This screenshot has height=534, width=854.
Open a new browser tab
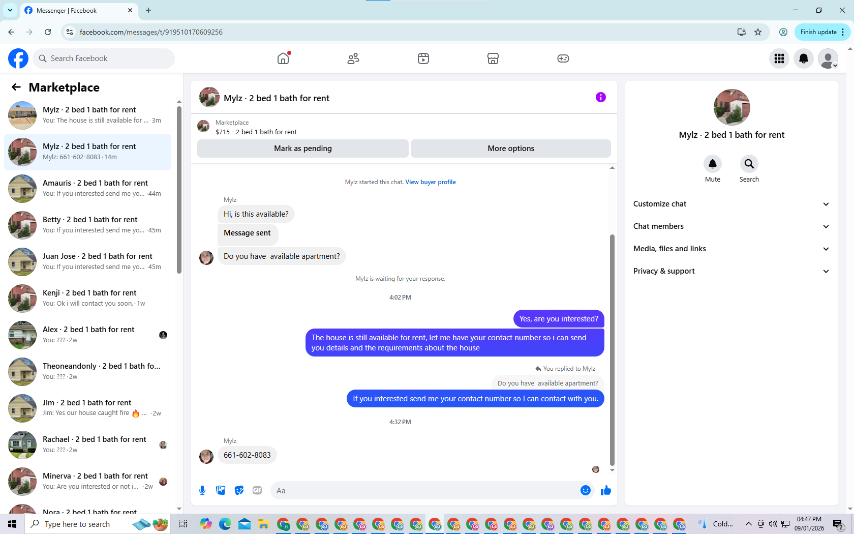pyautogui.click(x=148, y=10)
